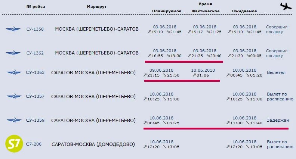The height and width of the screenshot is (159, 296).
Task: Click the Ожидаемое time subheader
Action: point(244,11)
